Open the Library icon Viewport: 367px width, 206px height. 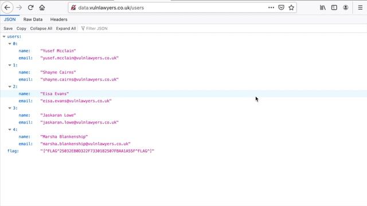(322, 7)
